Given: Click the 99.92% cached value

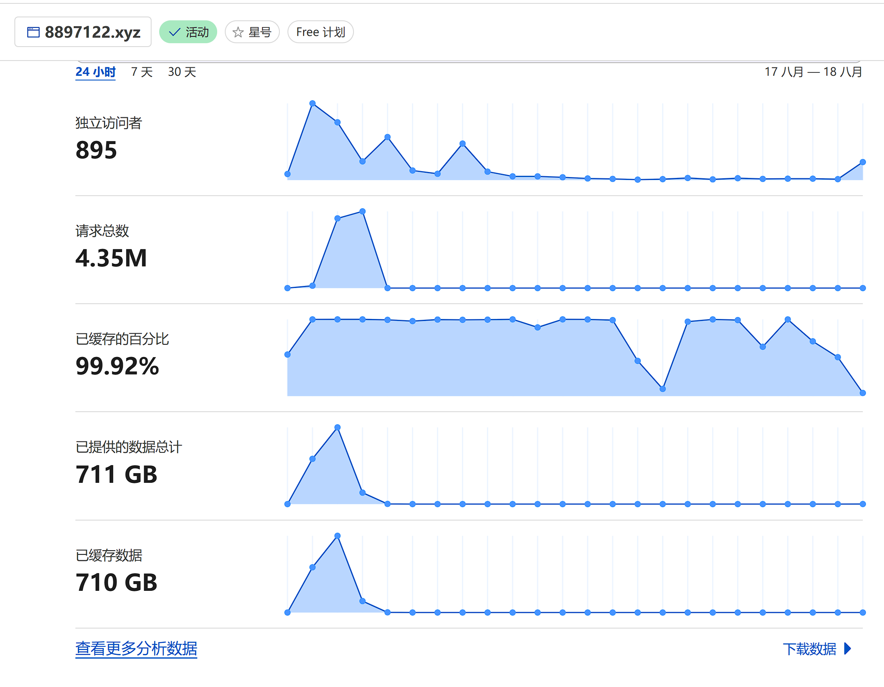Looking at the screenshot, I should (x=117, y=366).
